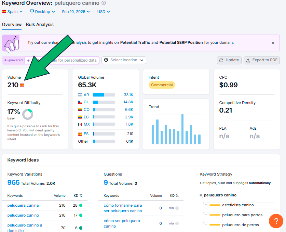Click the Mexico flag in Global Volume
The width and height of the screenshot is (286, 232).
click(x=80, y=124)
